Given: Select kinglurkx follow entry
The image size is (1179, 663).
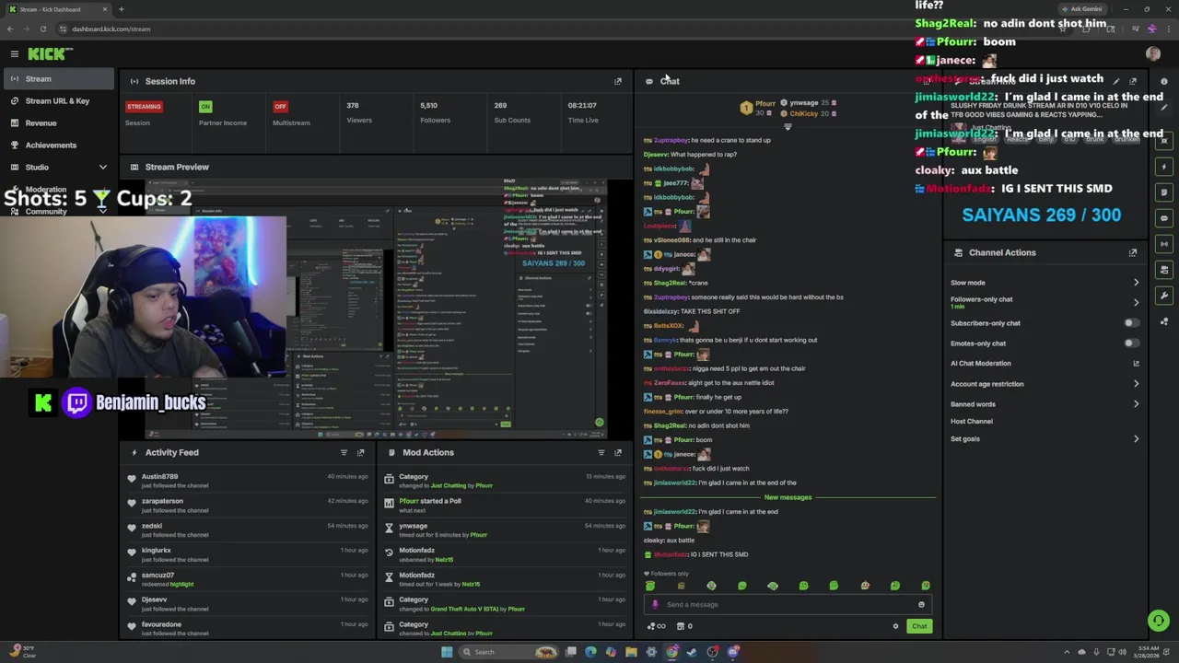Looking at the screenshot, I should tap(248, 554).
